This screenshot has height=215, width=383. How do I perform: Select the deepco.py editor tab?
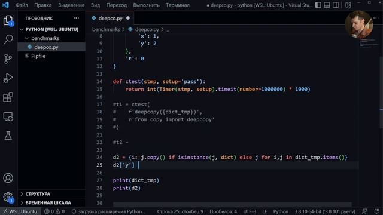[x=110, y=19]
